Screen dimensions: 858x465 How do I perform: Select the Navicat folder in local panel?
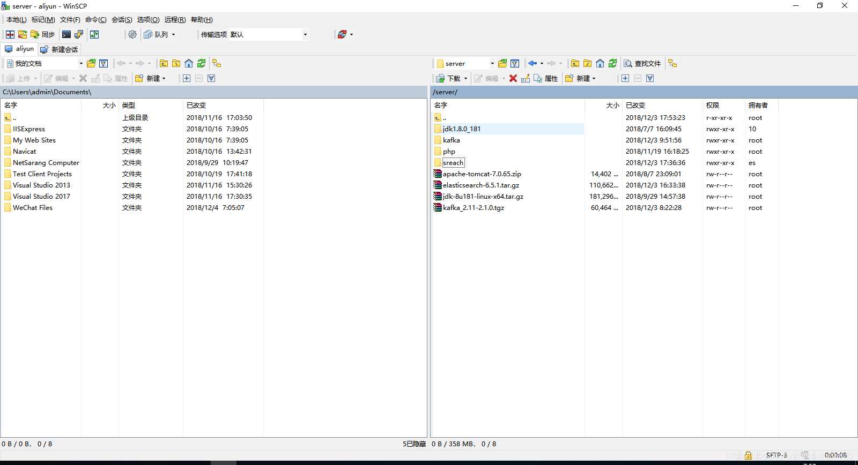coord(25,152)
